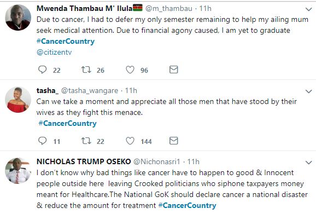Open dropdown arrow on Nicholas Trump Oseko's tweet

(x=309, y=163)
